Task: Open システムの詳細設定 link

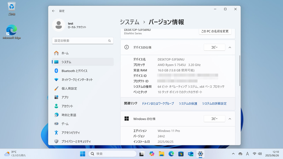Action: point(214,104)
